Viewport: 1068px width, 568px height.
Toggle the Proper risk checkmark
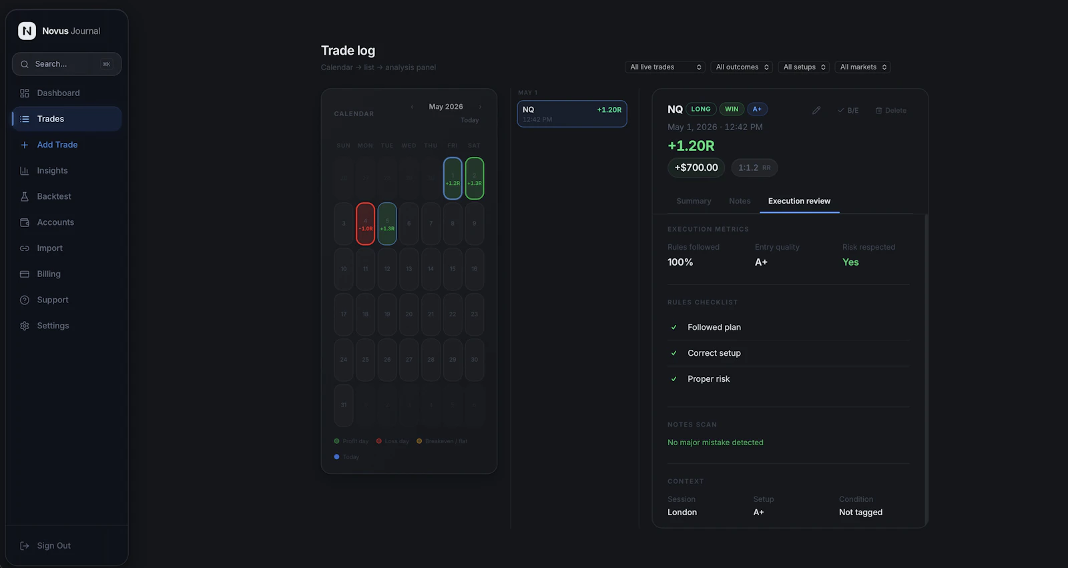(674, 379)
